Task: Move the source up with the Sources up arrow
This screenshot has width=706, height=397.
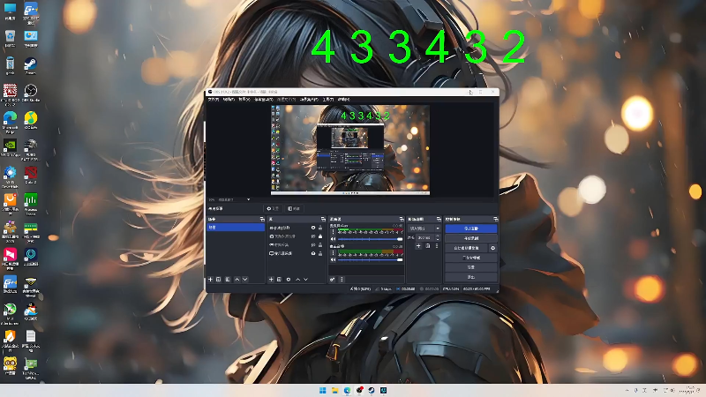Action: (297, 280)
